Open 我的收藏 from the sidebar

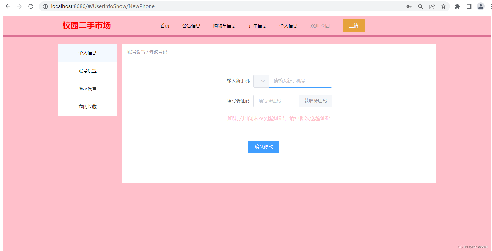[87, 106]
